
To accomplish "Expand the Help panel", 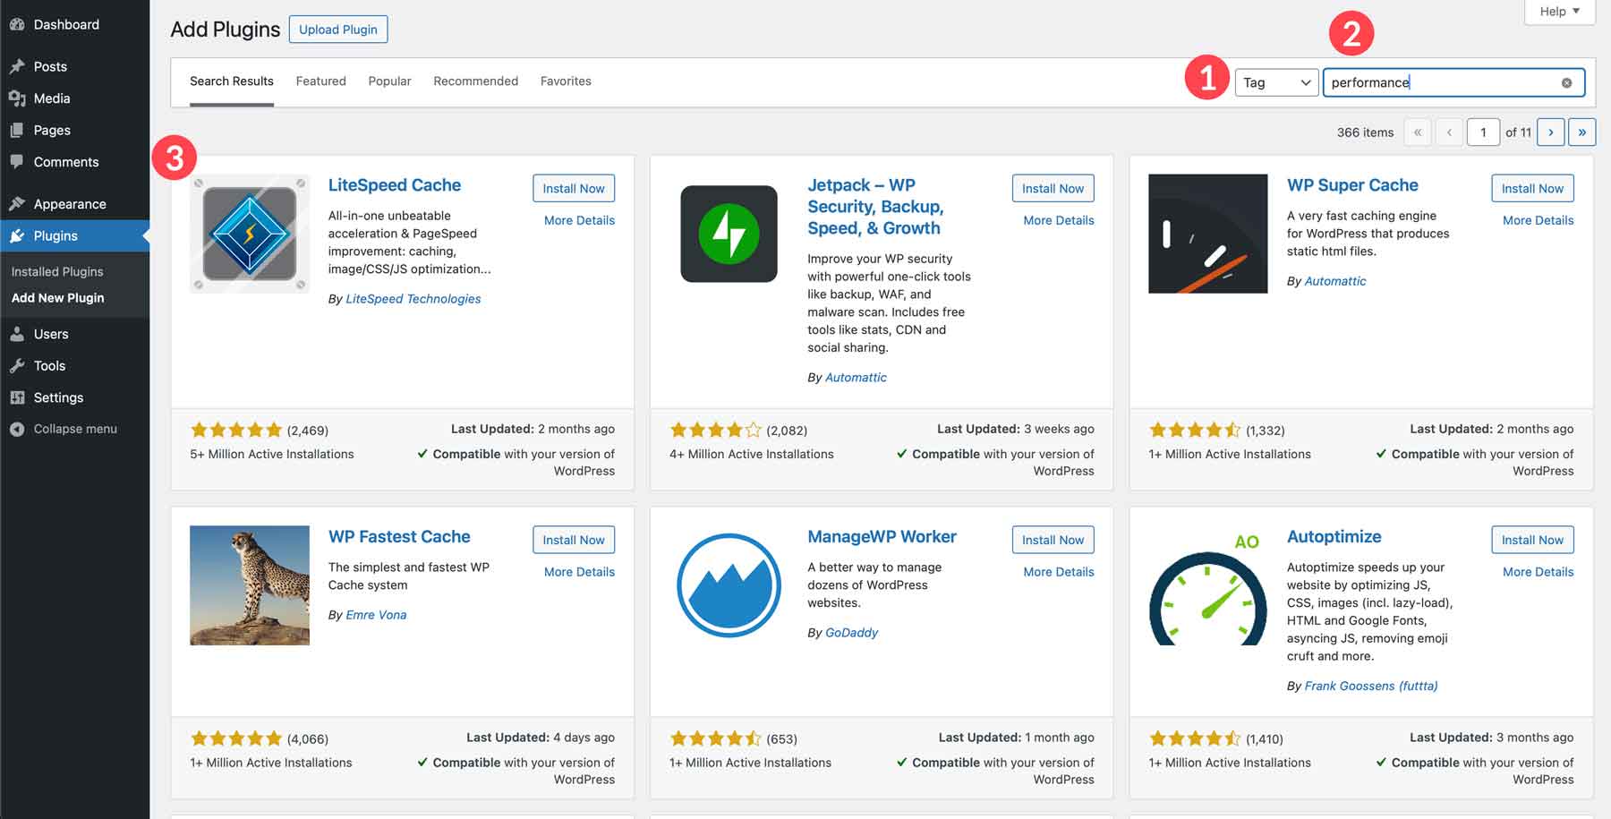I will [1558, 11].
